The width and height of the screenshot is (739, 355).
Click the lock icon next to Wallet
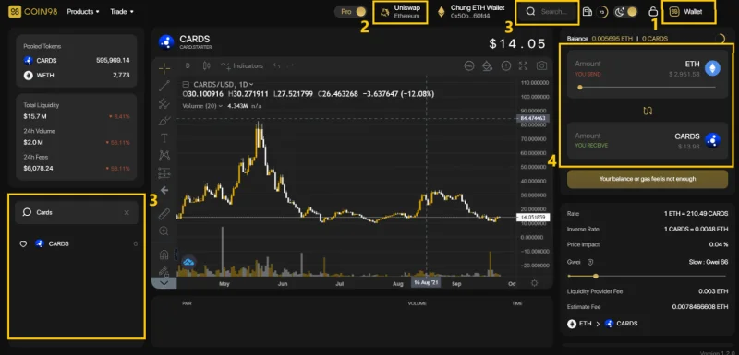point(653,12)
